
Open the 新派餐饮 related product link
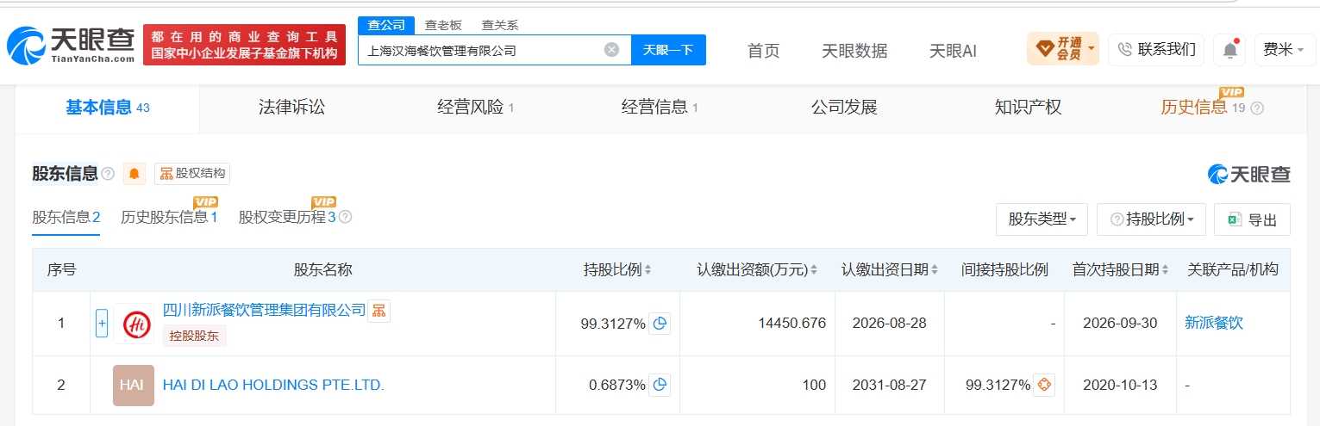[1214, 324]
